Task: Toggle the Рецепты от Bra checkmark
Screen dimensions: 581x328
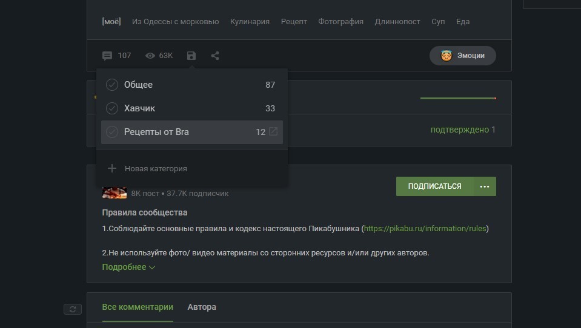Action: click(112, 132)
